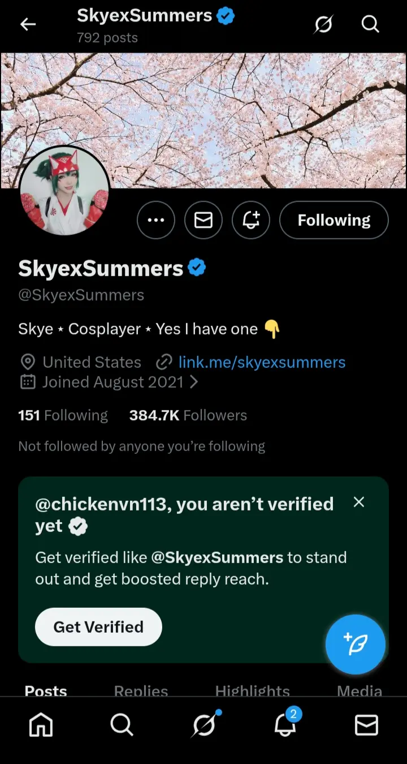Screen dimensions: 407x764
Task: View the 384.7K Followers list
Action: (x=188, y=415)
